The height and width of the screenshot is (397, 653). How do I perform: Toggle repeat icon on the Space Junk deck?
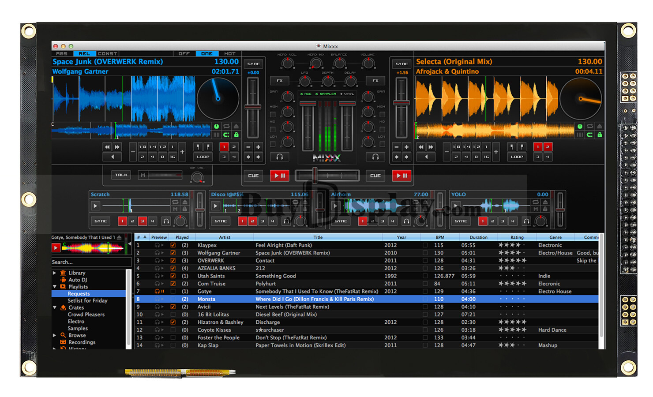tap(226, 127)
